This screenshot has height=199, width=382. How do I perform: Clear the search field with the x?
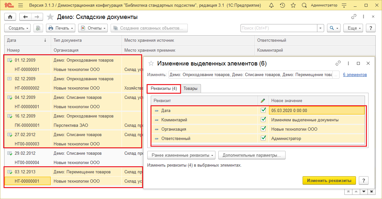click(320, 28)
